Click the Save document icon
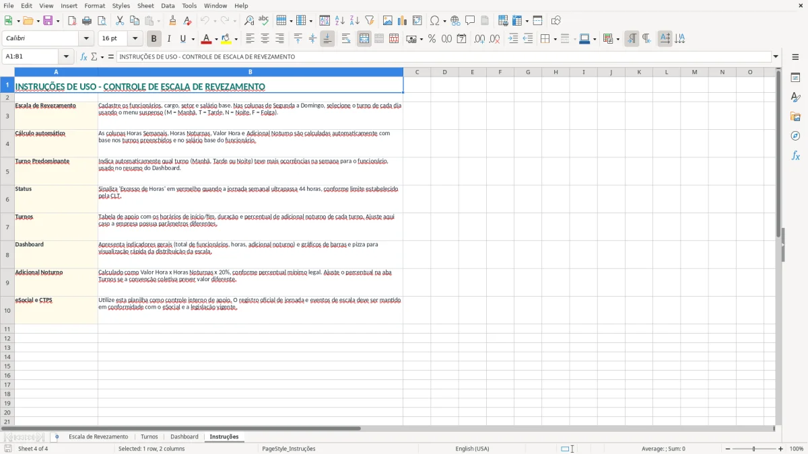 (x=48, y=21)
